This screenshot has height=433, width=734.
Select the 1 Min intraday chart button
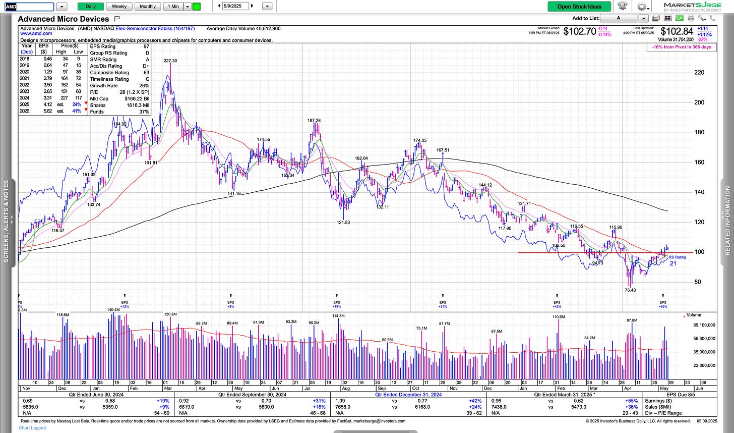click(173, 7)
